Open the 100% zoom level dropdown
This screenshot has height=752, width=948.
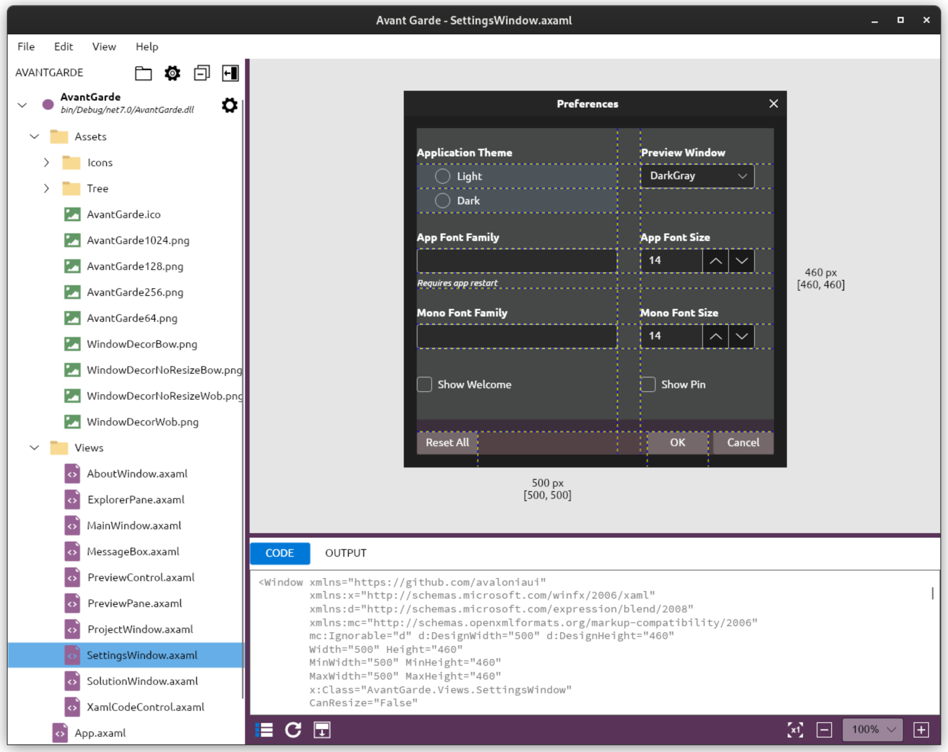coord(872,730)
